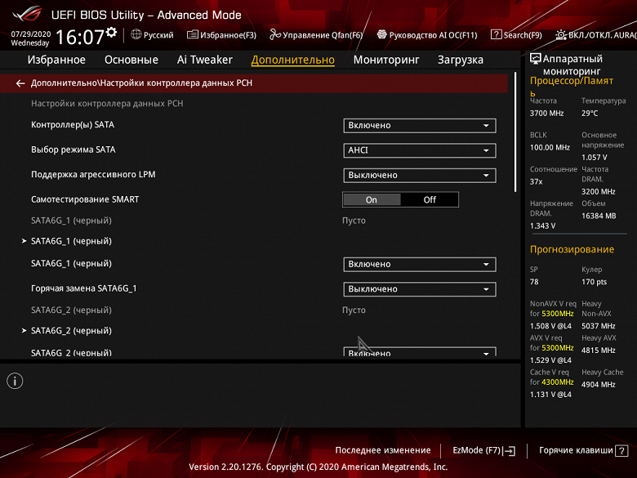Open the Загрузка tab
637x478 pixels.
(x=461, y=60)
